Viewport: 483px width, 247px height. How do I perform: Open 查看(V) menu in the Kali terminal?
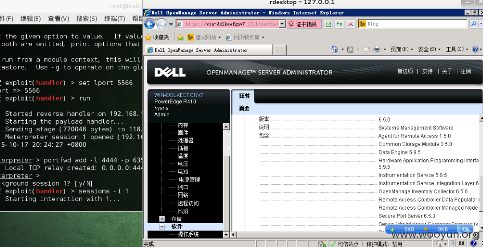point(58,19)
